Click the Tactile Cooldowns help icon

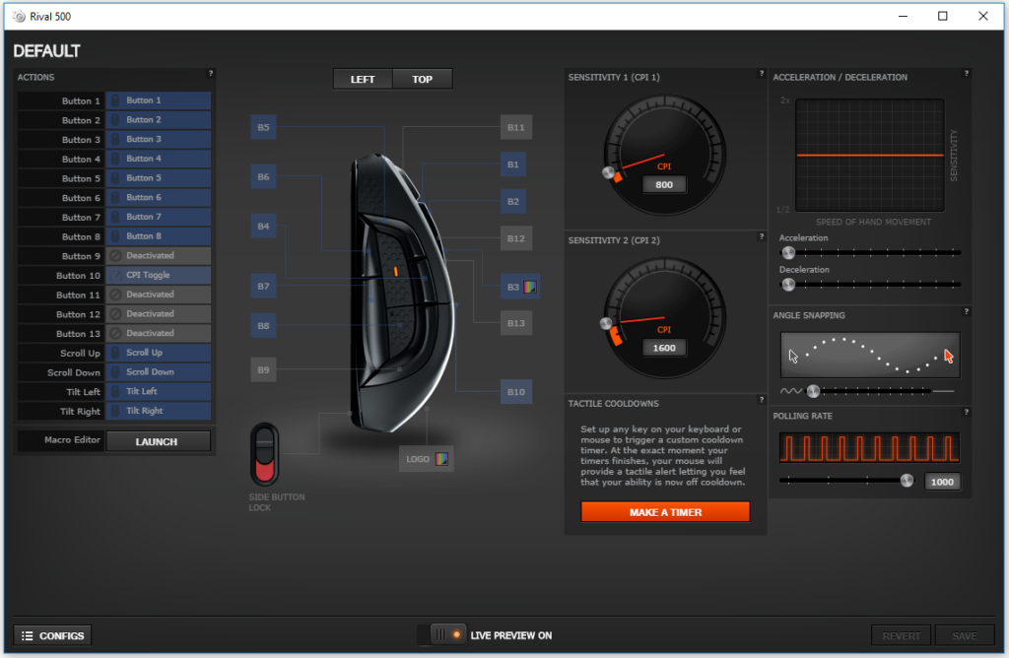click(x=760, y=400)
